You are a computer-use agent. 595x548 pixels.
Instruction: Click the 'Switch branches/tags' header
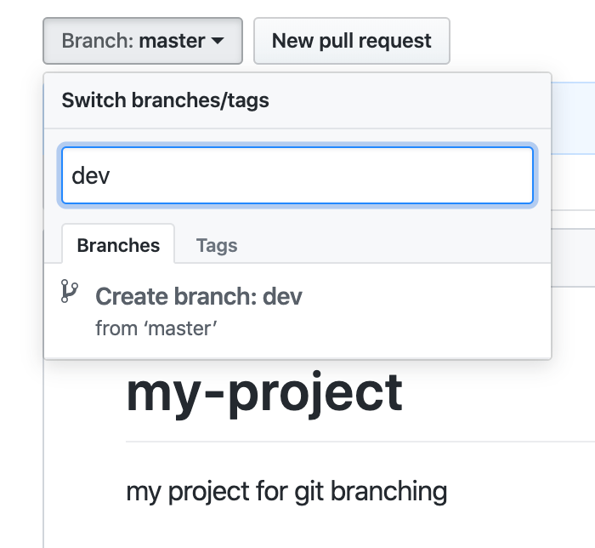point(165,100)
